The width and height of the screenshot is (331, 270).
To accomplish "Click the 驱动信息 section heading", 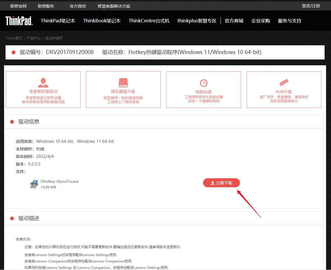I will click(29, 121).
